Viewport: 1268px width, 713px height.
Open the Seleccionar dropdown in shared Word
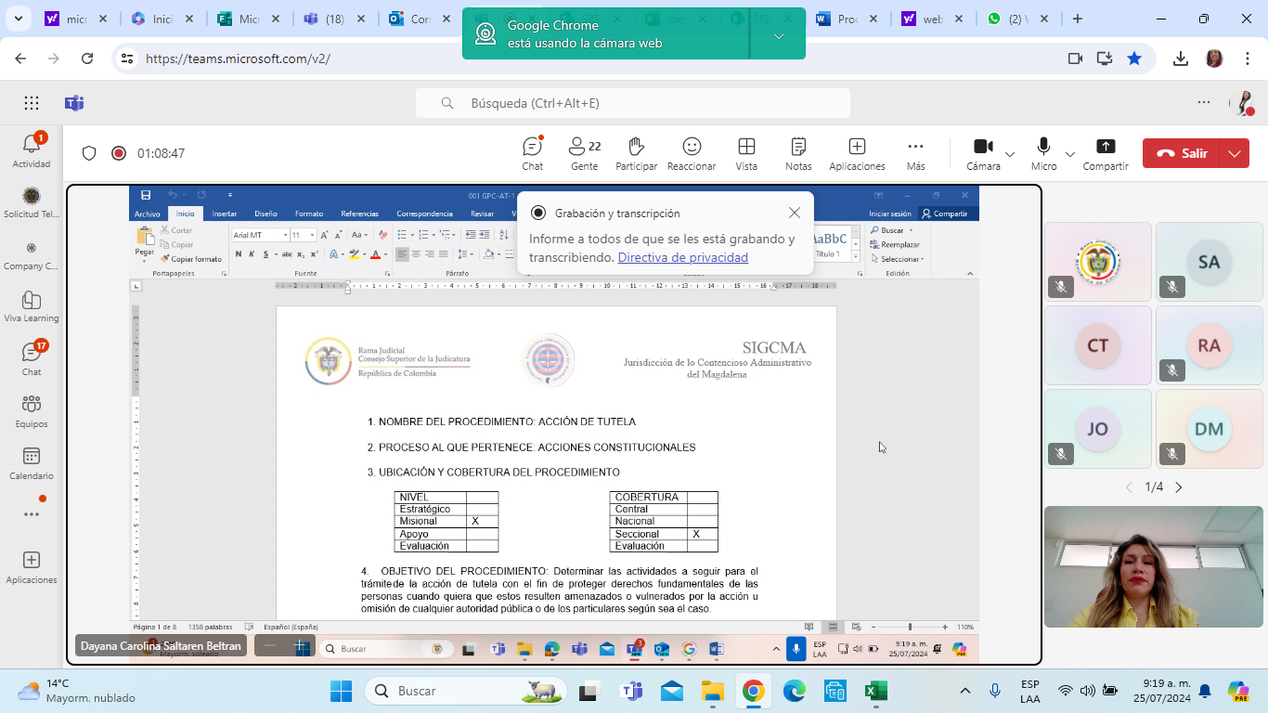pos(897,259)
